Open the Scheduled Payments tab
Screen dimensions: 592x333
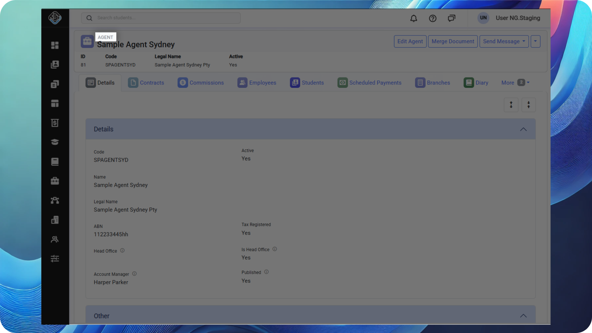[x=369, y=83]
